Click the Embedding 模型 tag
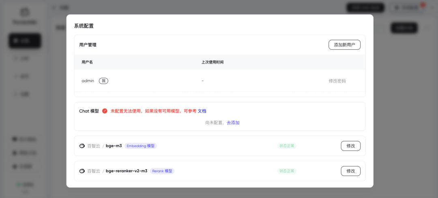The height and width of the screenshot is (198, 438). pyautogui.click(x=140, y=146)
